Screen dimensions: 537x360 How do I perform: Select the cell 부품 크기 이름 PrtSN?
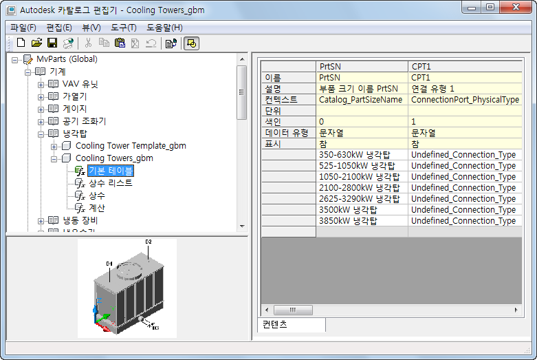pos(362,89)
